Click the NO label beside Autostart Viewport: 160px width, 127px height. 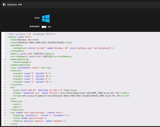point(50,27)
